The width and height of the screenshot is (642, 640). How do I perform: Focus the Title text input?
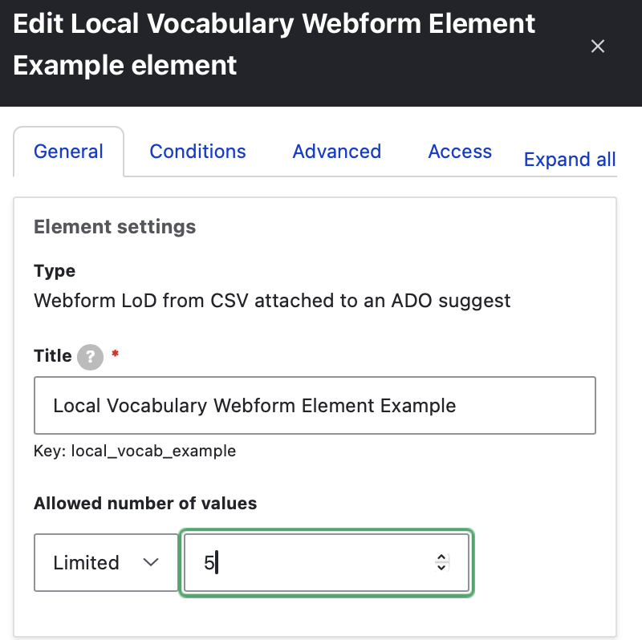[315, 406]
